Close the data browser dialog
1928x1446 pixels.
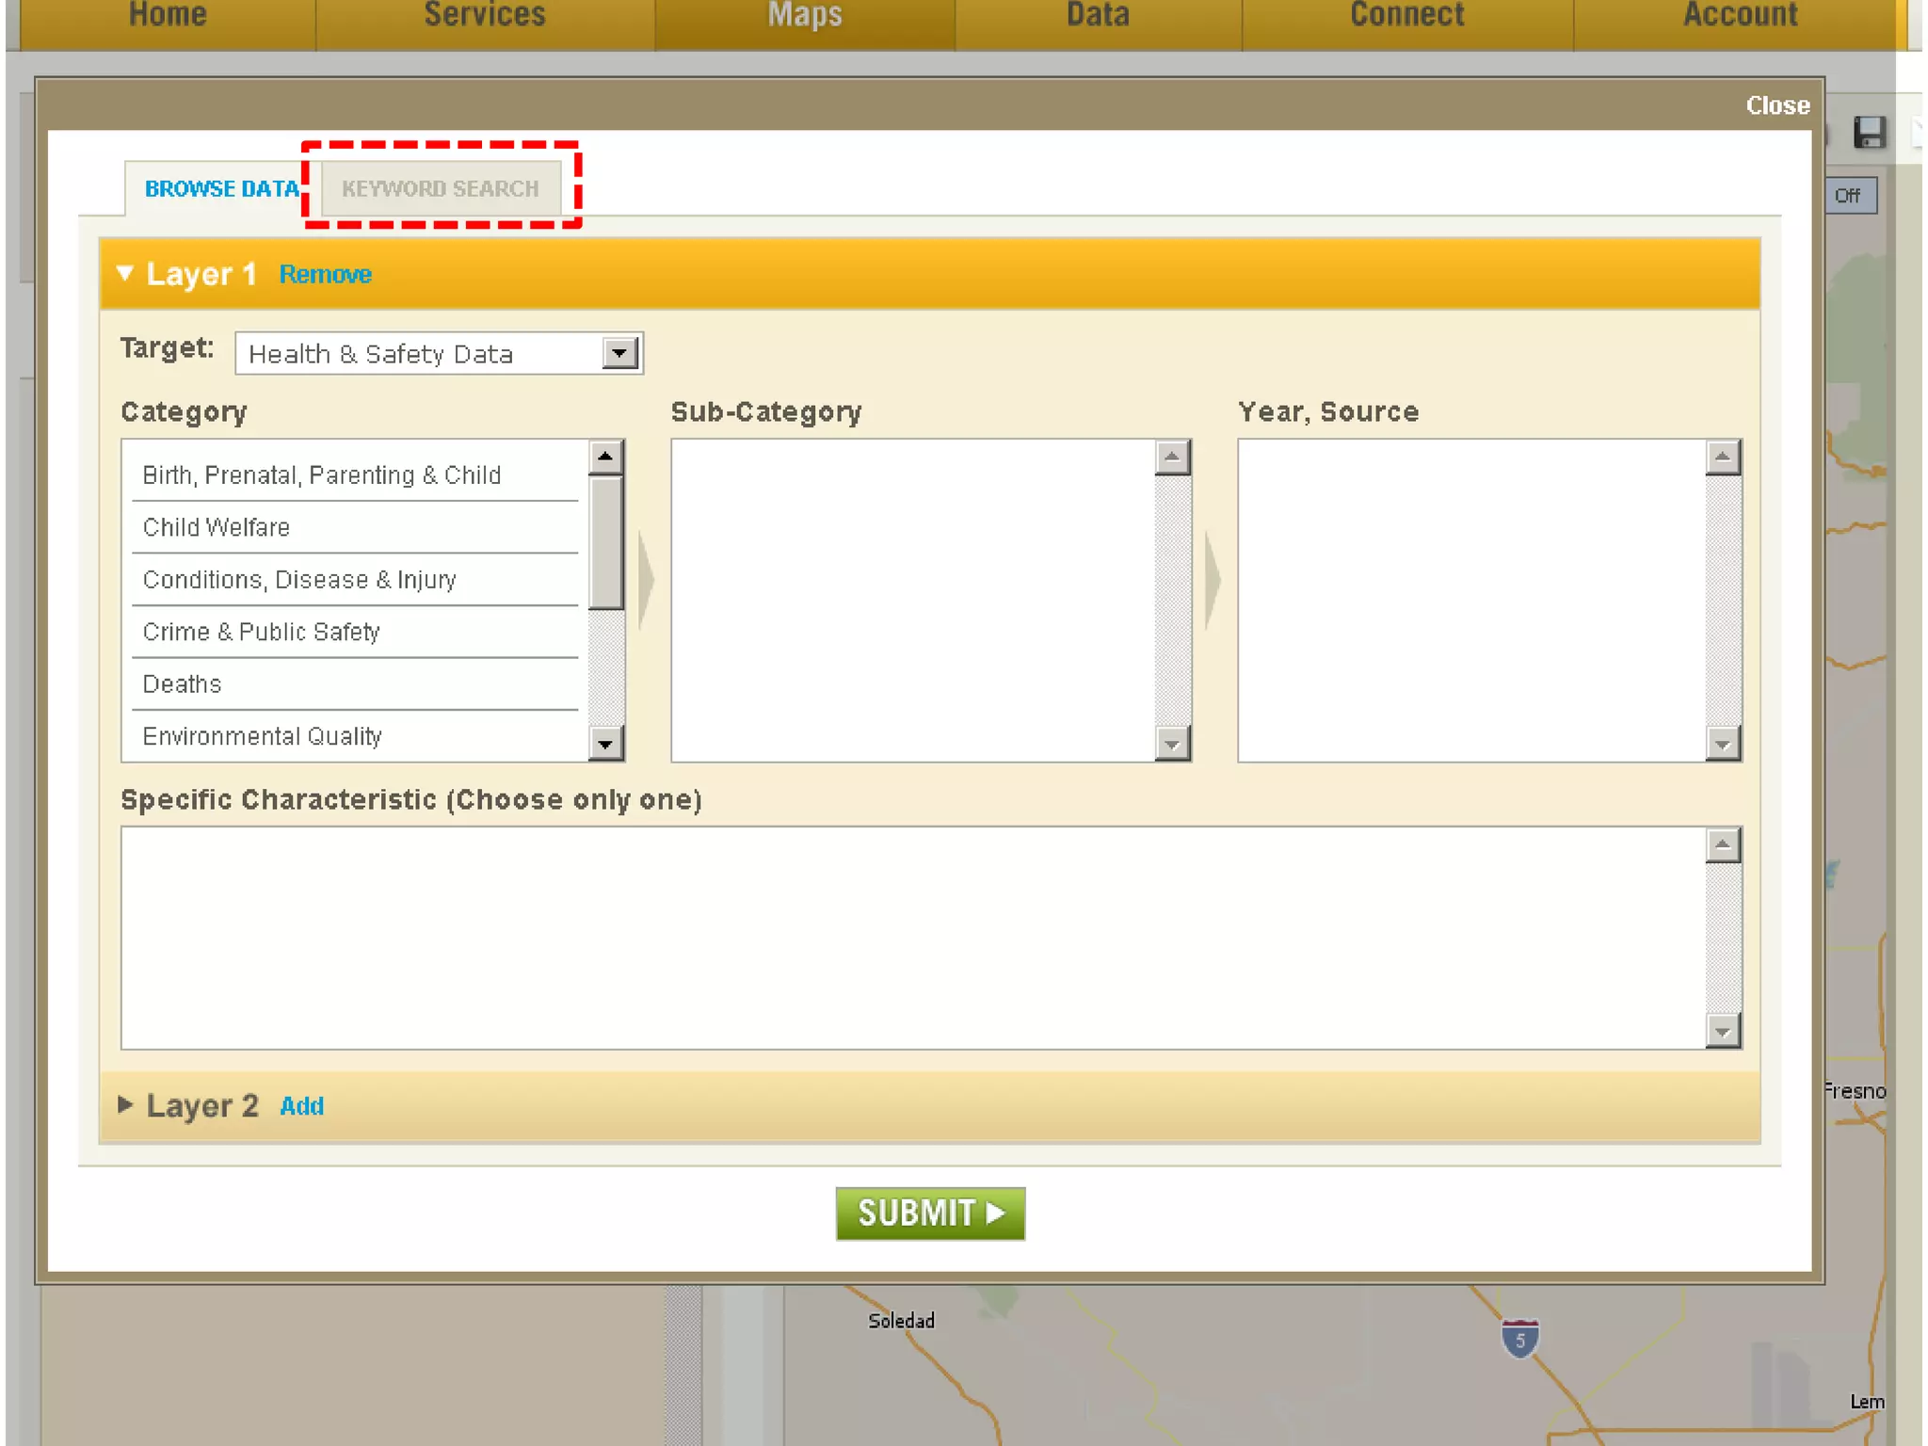[x=1776, y=105]
